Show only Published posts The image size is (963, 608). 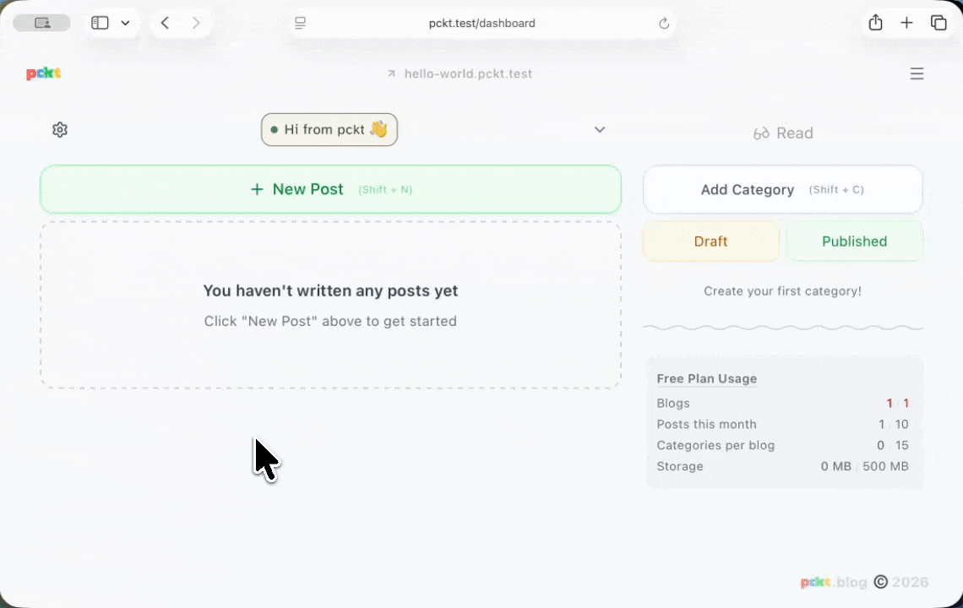(854, 242)
